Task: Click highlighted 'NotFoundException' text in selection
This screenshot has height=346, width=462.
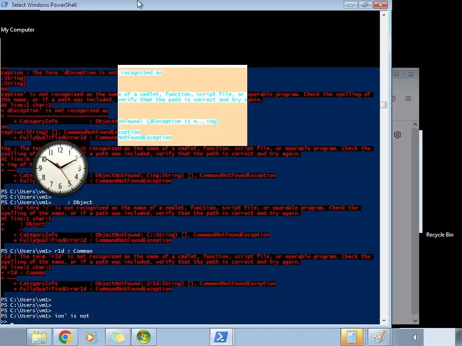Action: 145,137
